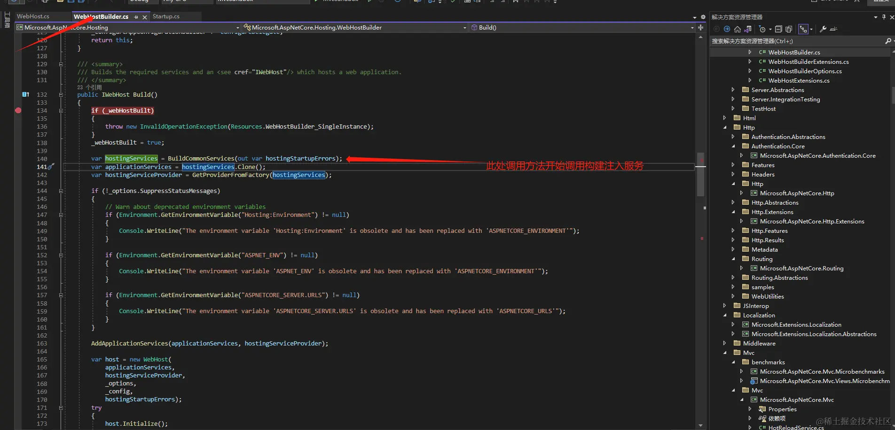Open the active documents list dropdown arrow

[695, 17]
